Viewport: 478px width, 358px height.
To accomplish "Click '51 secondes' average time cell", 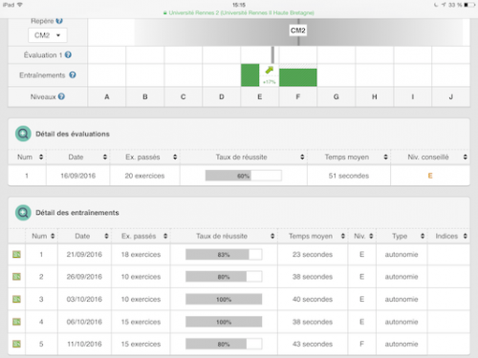I will (x=349, y=176).
